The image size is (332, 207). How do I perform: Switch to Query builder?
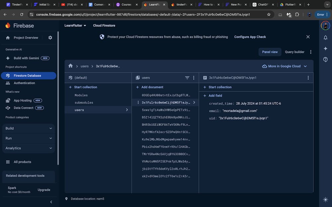[x=294, y=52]
